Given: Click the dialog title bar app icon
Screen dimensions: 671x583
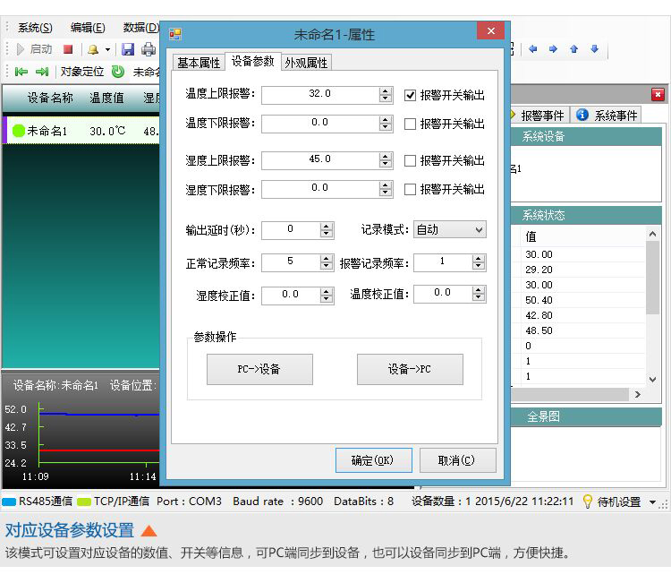Looking at the screenshot, I should pyautogui.click(x=175, y=34).
